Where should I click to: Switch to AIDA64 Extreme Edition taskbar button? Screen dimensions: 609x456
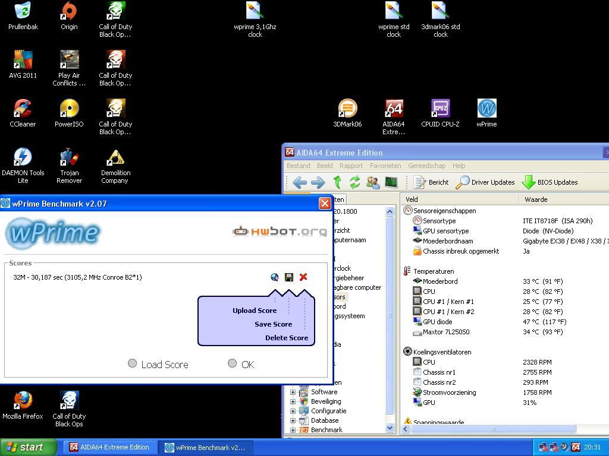109,447
